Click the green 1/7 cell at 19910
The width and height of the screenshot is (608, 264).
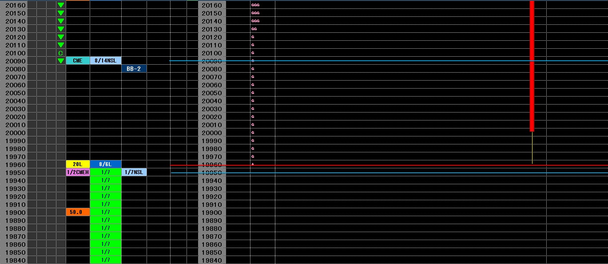point(105,204)
